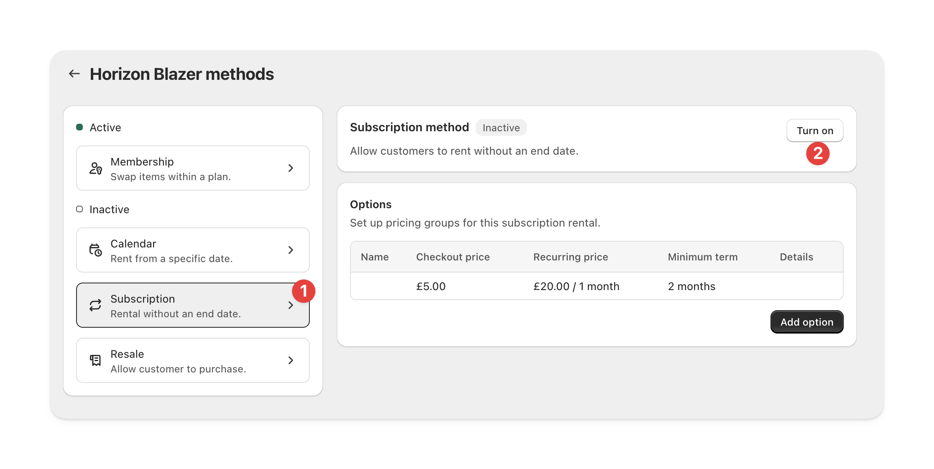Open the £5.00 pricing option row
The image size is (934, 469).
coord(596,286)
